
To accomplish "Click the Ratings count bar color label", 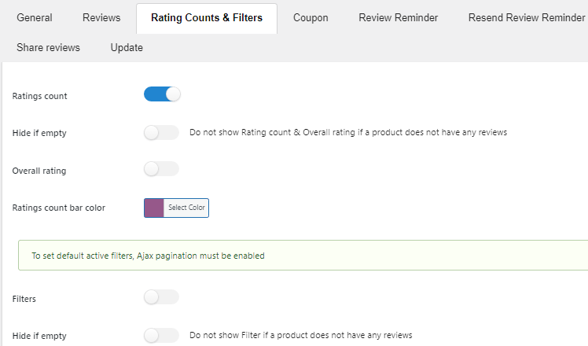I will (x=59, y=208).
